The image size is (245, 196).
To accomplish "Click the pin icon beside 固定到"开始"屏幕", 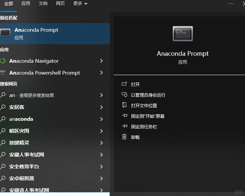I will 124,115.
